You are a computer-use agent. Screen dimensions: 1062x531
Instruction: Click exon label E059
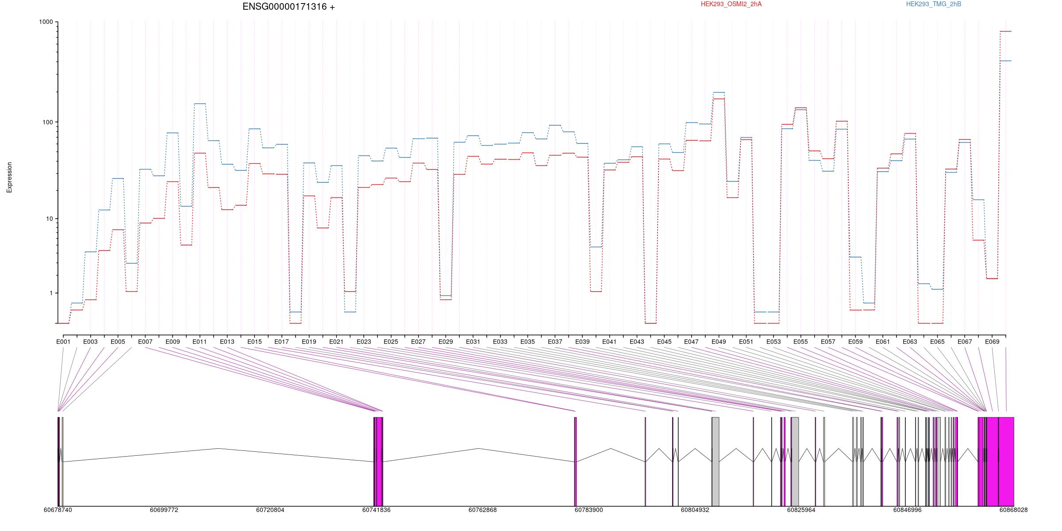coord(855,342)
